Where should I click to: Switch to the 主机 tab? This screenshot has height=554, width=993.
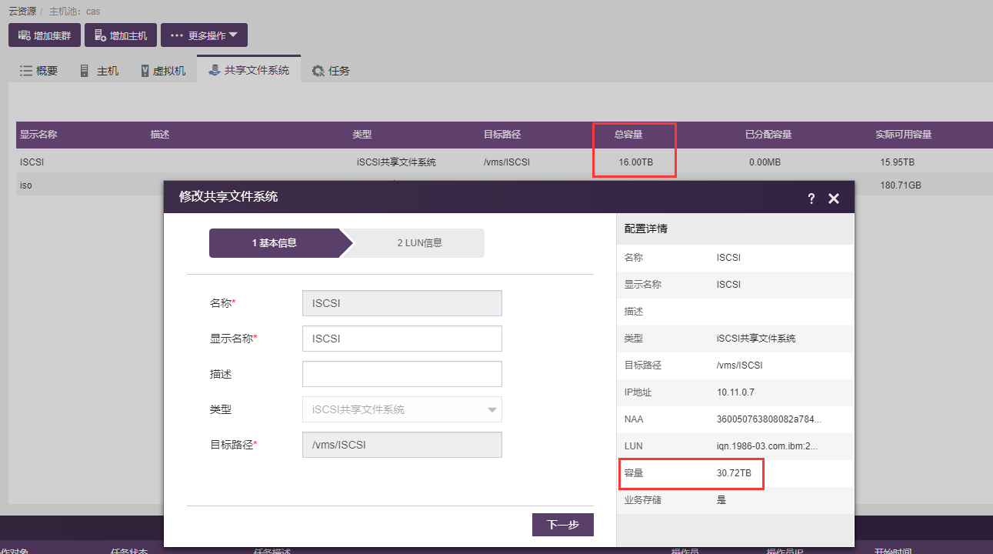tap(99, 71)
